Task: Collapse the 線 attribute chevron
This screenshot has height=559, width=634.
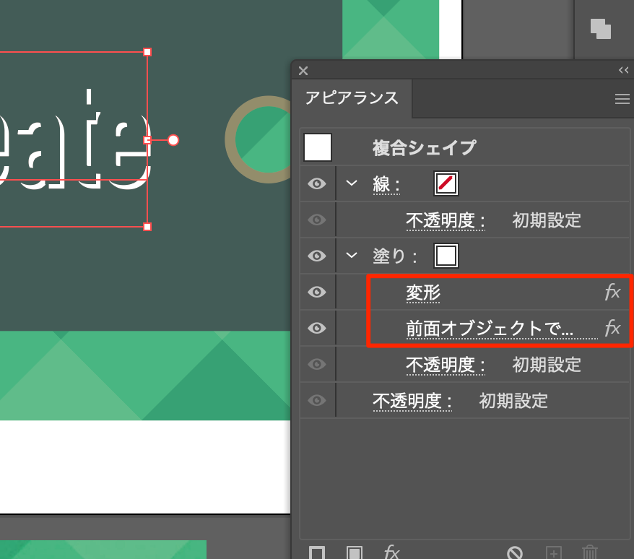Action: pyautogui.click(x=352, y=183)
